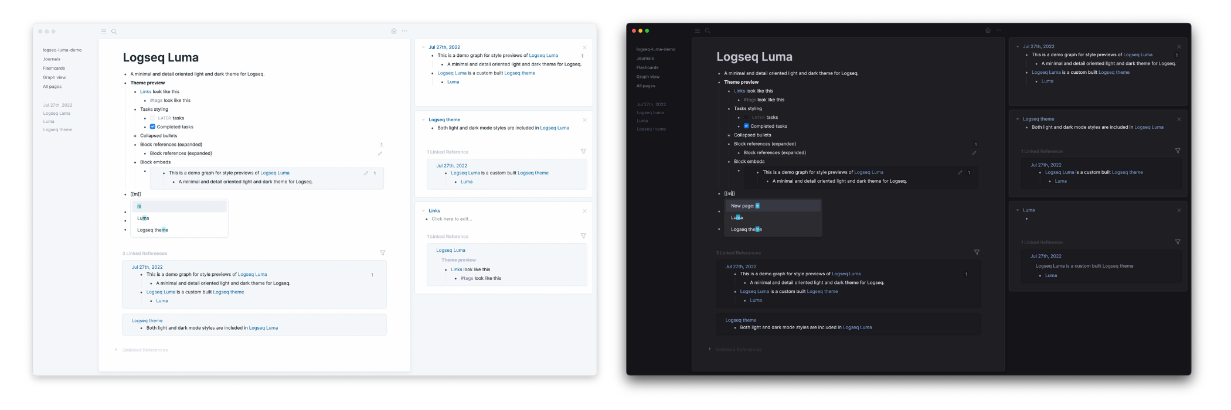Check the LATER tasks checkbox, light window
The width and height of the screenshot is (1231, 410).
[x=152, y=118]
